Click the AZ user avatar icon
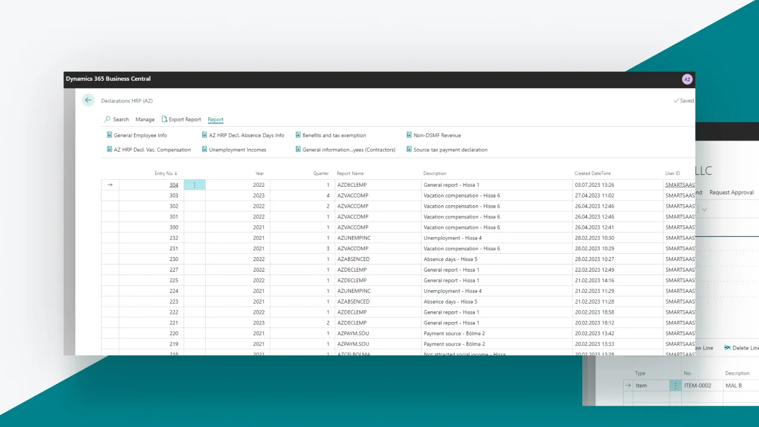The image size is (759, 427). [x=687, y=79]
